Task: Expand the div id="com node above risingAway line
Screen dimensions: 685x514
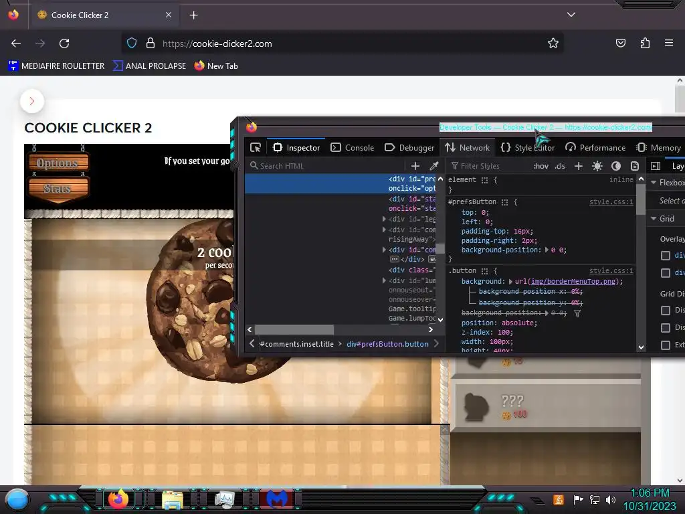Action: pyautogui.click(x=384, y=230)
